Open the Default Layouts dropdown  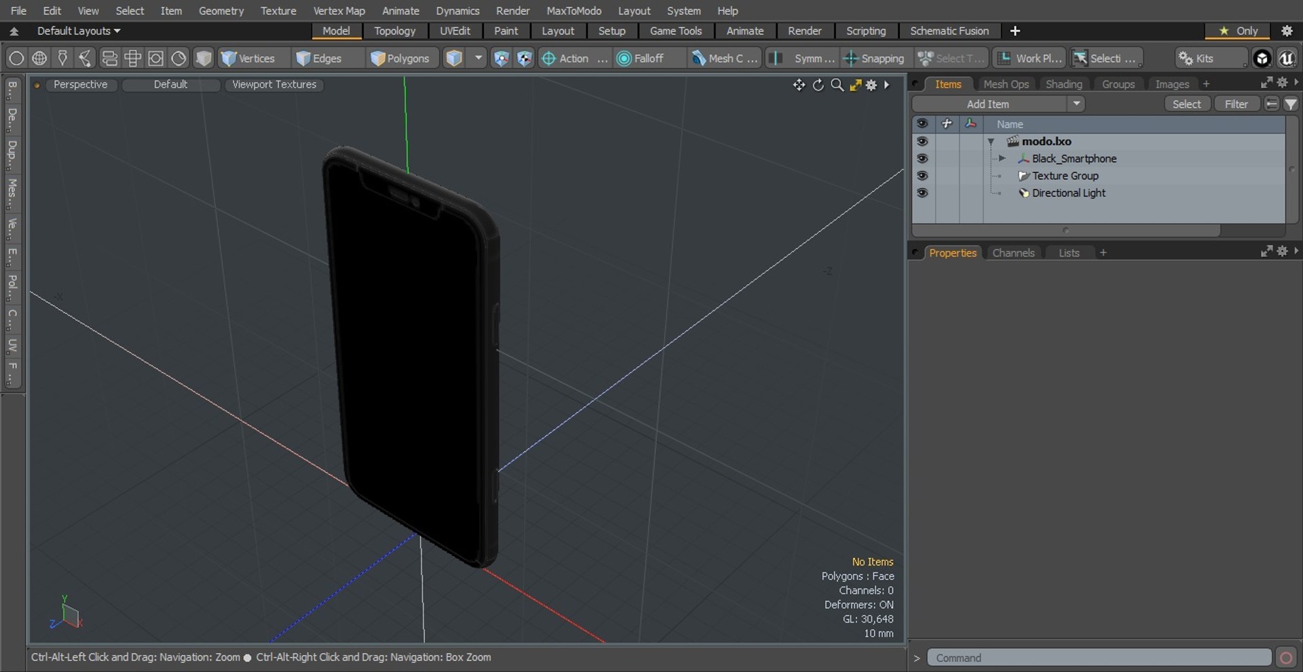(79, 31)
